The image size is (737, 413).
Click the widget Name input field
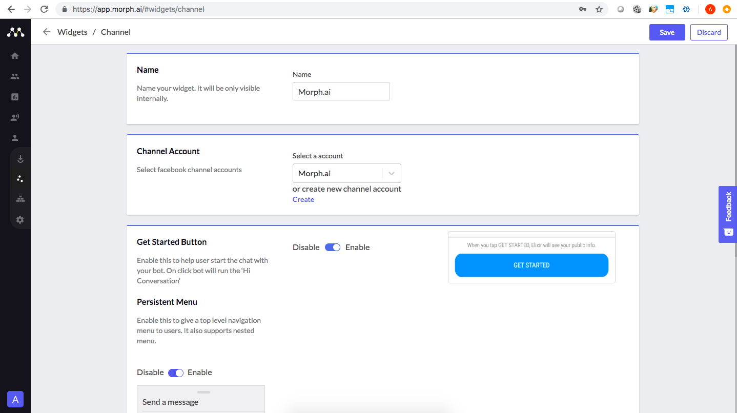click(x=341, y=91)
